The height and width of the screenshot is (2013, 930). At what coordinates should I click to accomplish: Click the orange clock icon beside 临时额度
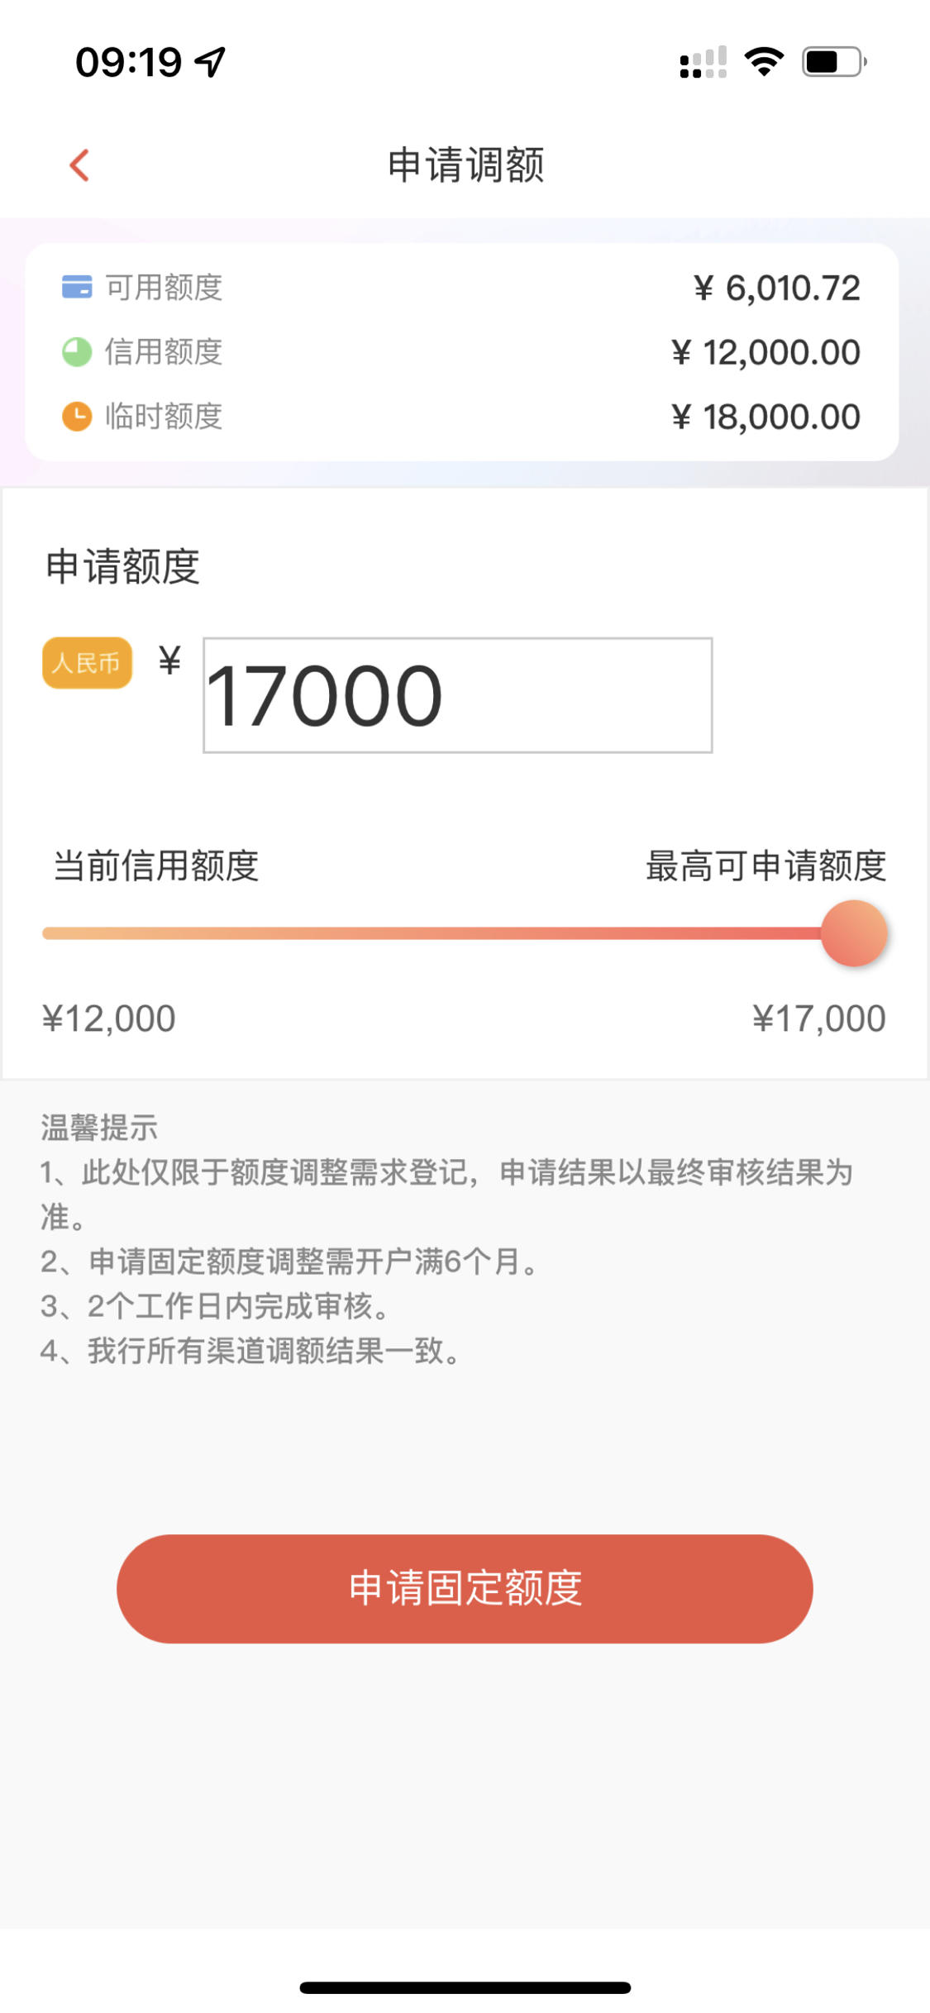pyautogui.click(x=77, y=416)
